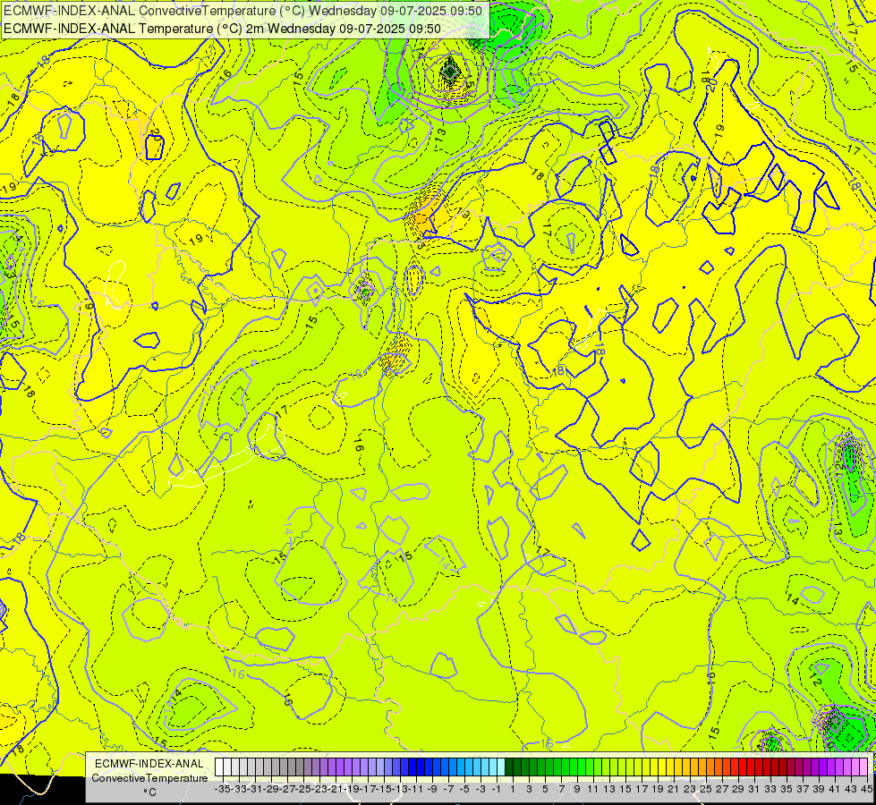The image size is (876, 805).
Task: Click legend scale value '-5'
Action: [x=464, y=789]
